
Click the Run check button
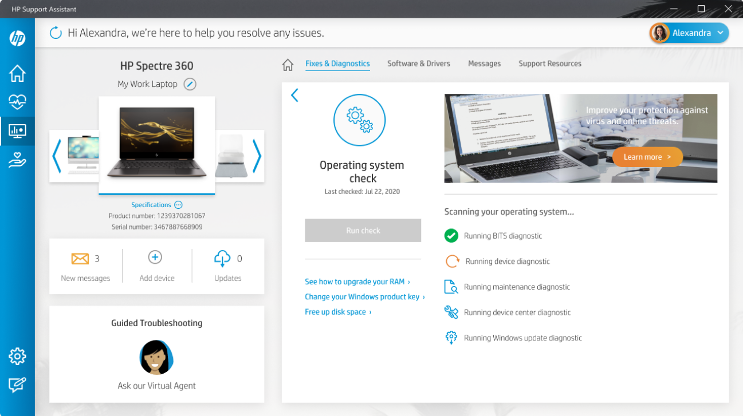point(363,231)
